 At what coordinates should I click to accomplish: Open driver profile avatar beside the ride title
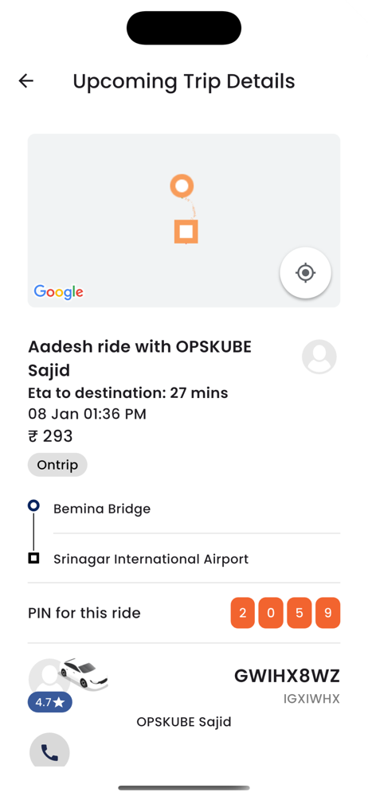tap(319, 357)
